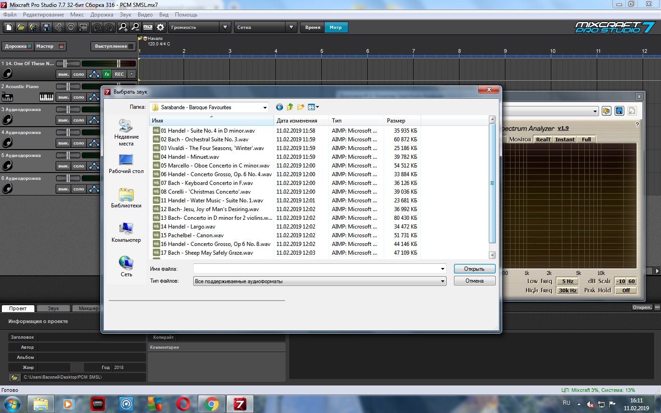Switch timeline to Время mode
Image resolution: width=661 pixels, height=413 pixels.
(x=313, y=28)
